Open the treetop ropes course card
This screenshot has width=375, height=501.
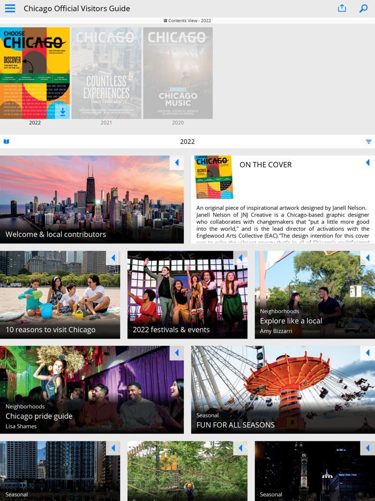pyautogui.click(x=187, y=471)
